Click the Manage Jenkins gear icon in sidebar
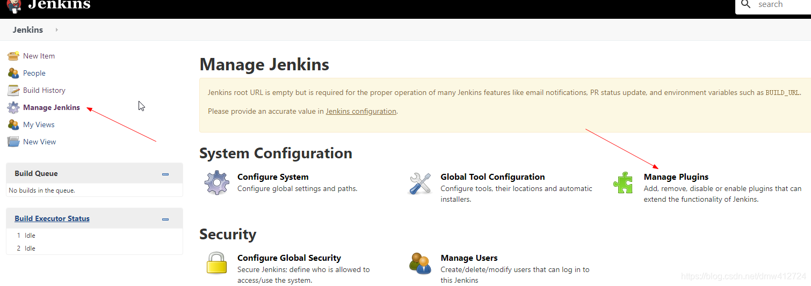The height and width of the screenshot is (286, 811). pos(13,107)
